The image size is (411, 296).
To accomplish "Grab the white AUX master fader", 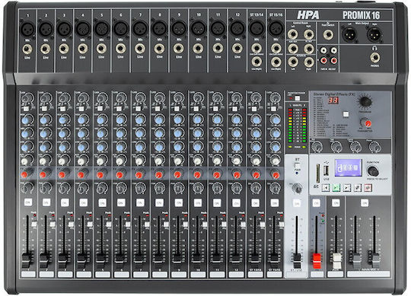I will pyautogui.click(x=336, y=261).
